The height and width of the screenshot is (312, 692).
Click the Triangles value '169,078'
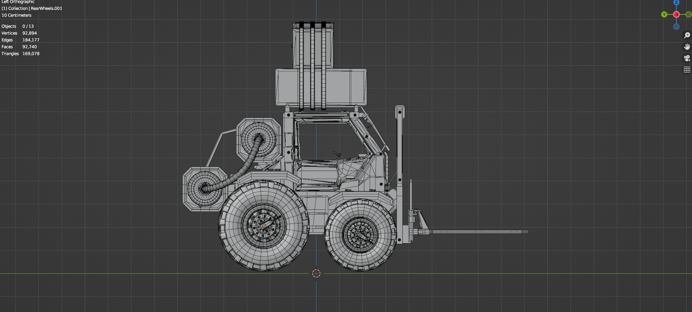pyautogui.click(x=31, y=54)
